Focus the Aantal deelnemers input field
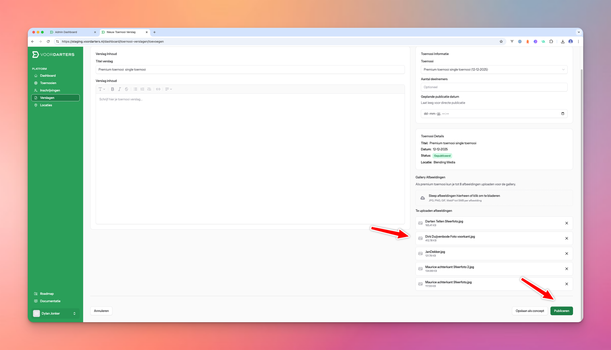 tap(494, 87)
